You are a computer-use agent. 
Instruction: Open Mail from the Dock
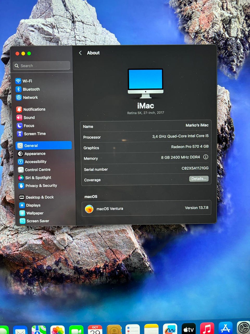pos(20,330)
